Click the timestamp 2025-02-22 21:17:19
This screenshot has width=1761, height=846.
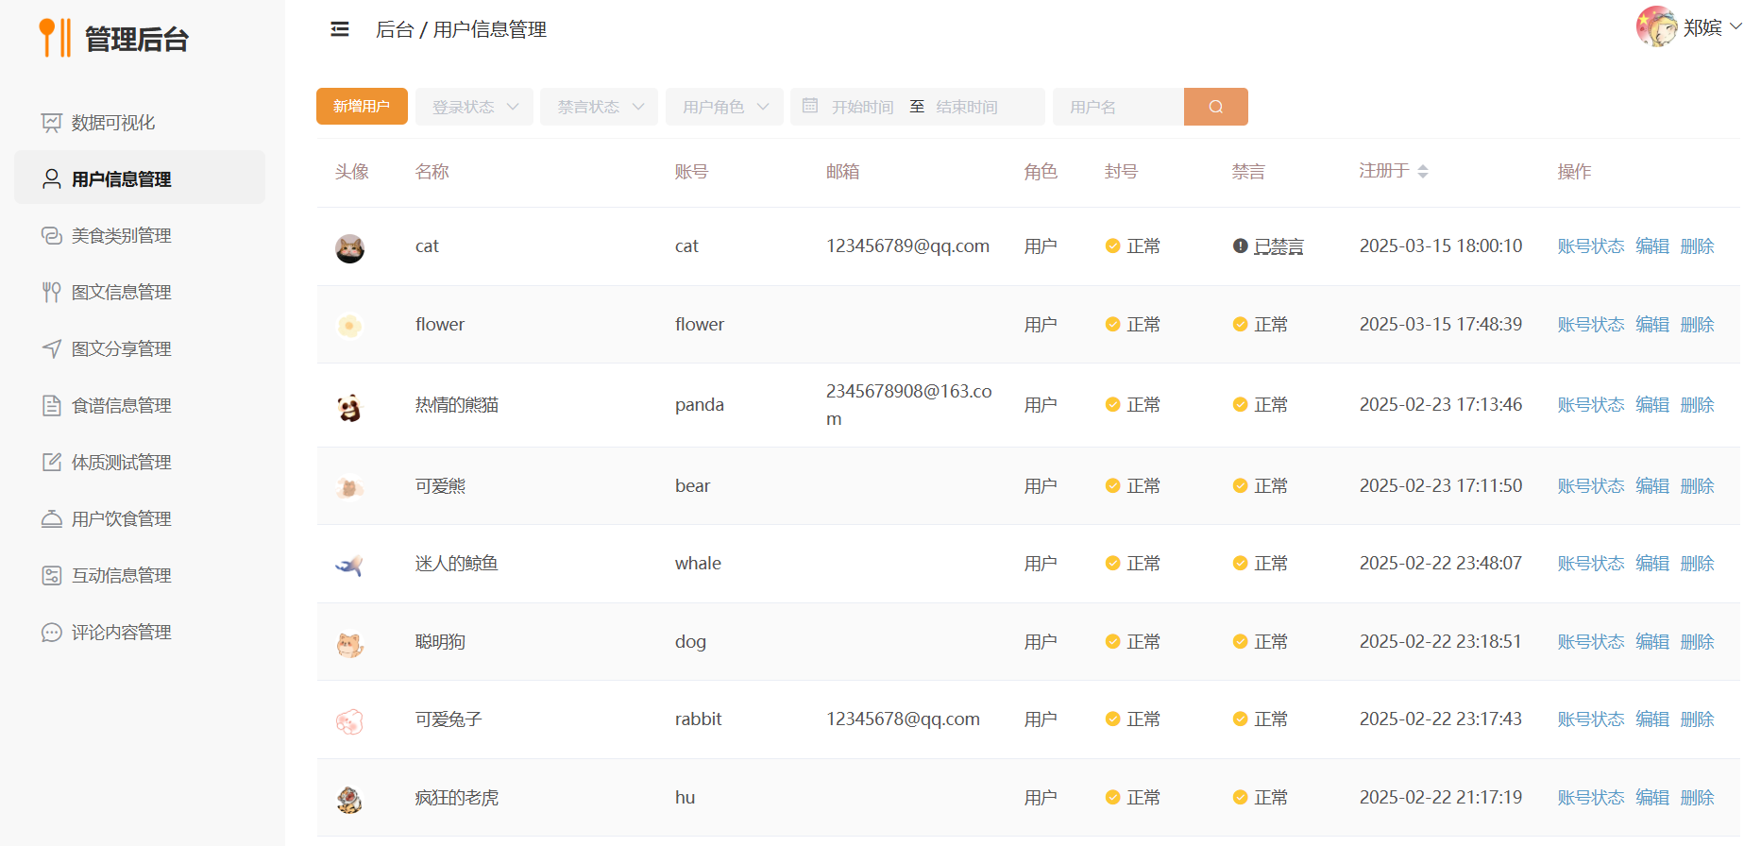pyautogui.click(x=1441, y=798)
